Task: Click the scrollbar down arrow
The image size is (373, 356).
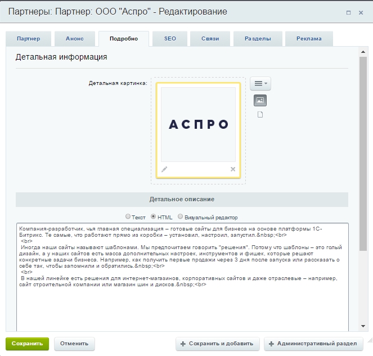Action: tap(363, 326)
